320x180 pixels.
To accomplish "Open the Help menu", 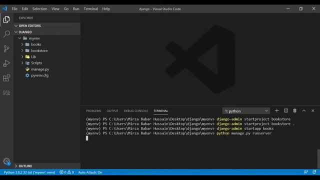I will 106,9.
